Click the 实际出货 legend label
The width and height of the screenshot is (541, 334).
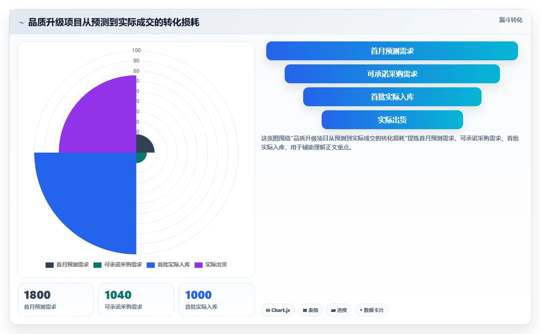(x=216, y=265)
